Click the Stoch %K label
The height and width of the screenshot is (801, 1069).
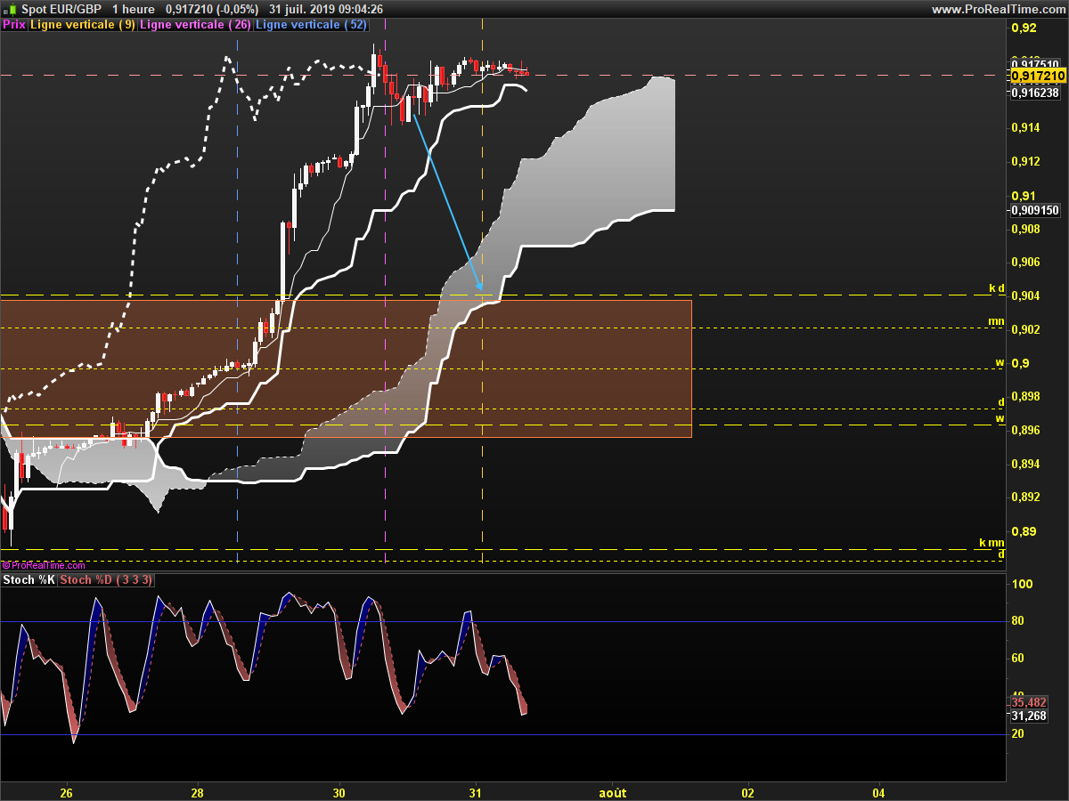point(29,580)
